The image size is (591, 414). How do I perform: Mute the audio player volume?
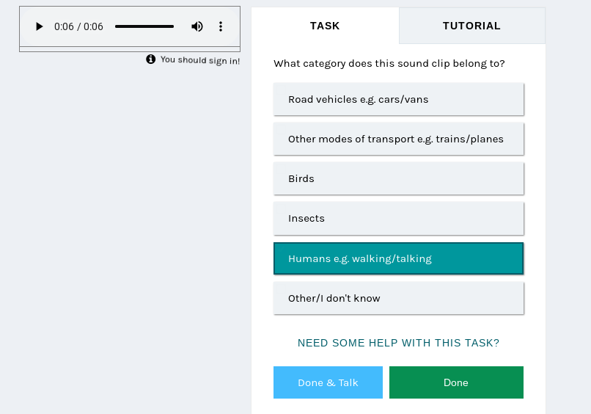click(x=197, y=26)
